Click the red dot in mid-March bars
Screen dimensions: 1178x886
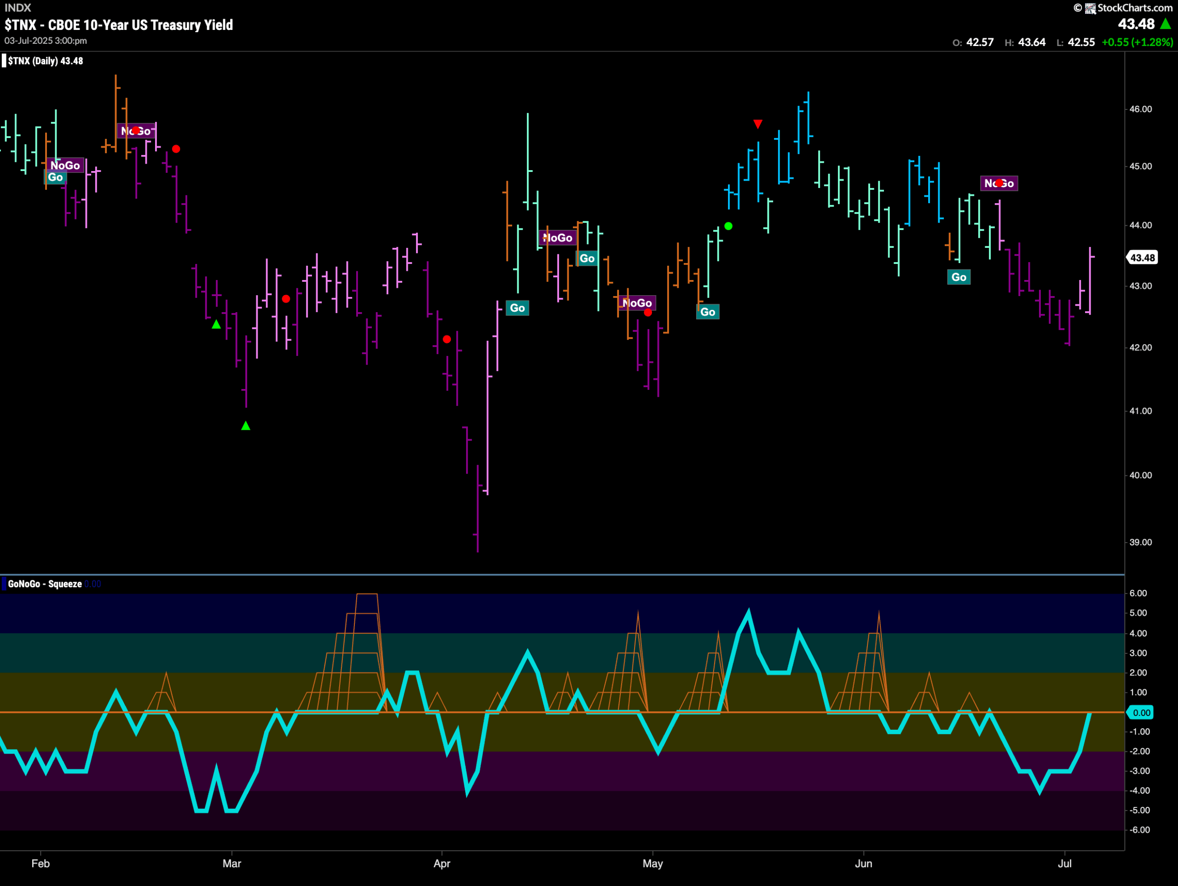pos(286,299)
